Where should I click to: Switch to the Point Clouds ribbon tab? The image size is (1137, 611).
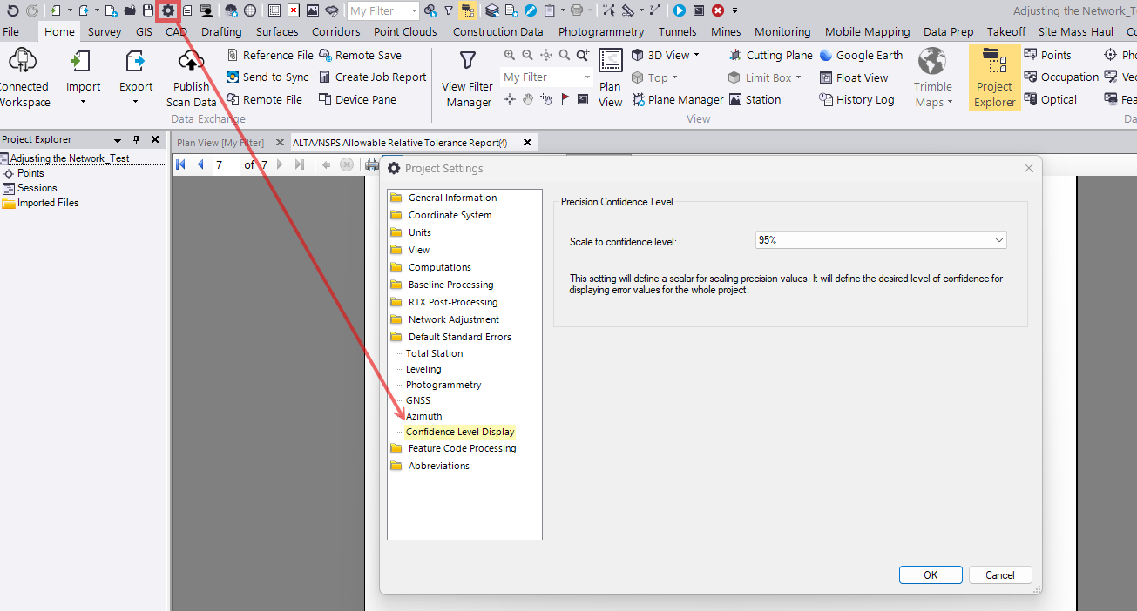click(405, 31)
